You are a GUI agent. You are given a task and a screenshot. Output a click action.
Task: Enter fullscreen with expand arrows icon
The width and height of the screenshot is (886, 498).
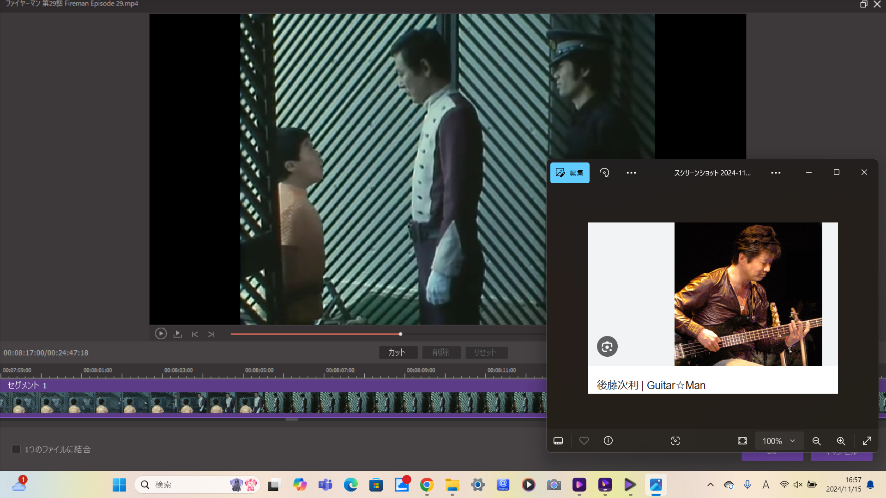click(867, 441)
